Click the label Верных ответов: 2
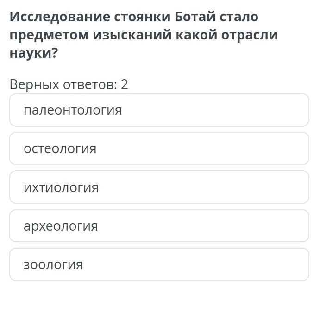 69,85
